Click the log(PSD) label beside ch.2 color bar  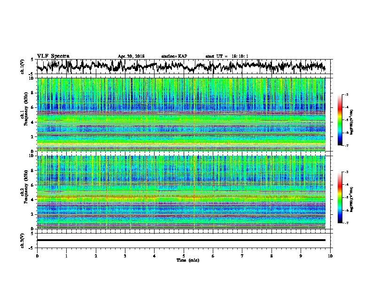tap(351, 198)
